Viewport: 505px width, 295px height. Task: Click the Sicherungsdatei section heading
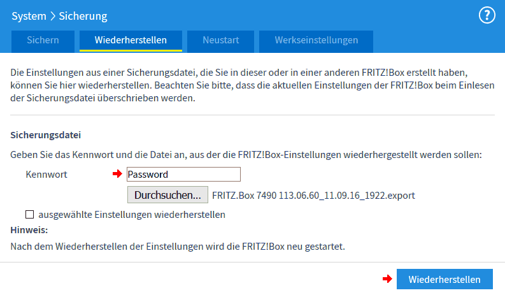[x=45, y=135]
